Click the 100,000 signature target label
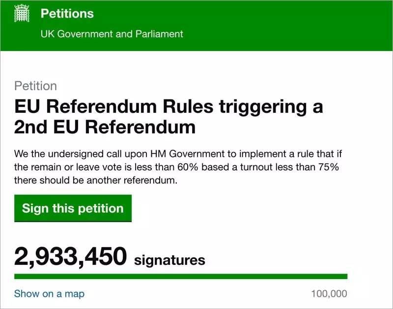Image resolution: width=393 pixels, height=309 pixels. 329,294
